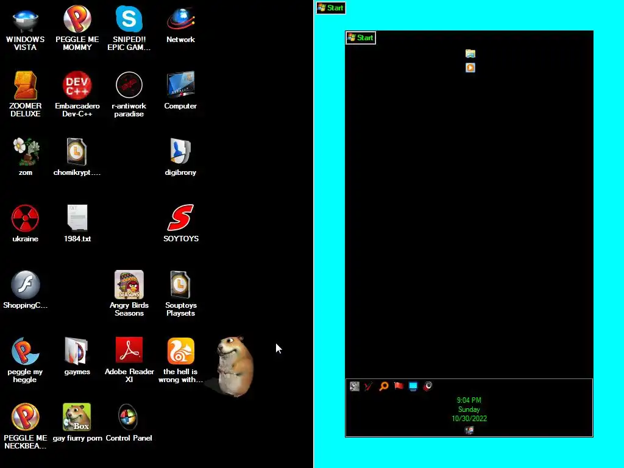This screenshot has width=624, height=468.
Task: Click the 9:04 PM clock
Action: [469, 400]
